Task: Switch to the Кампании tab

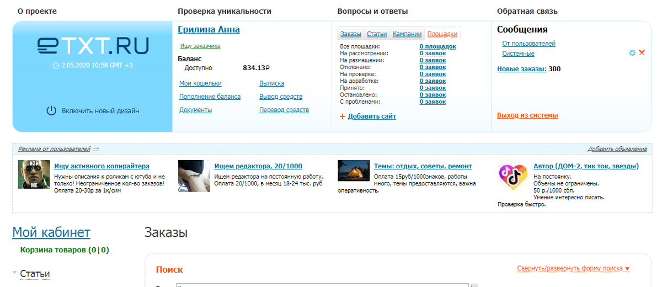Action: pos(407,34)
